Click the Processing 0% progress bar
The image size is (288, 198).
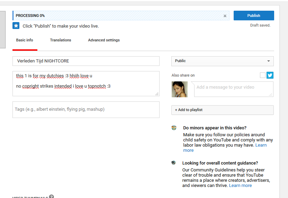tap(118, 16)
